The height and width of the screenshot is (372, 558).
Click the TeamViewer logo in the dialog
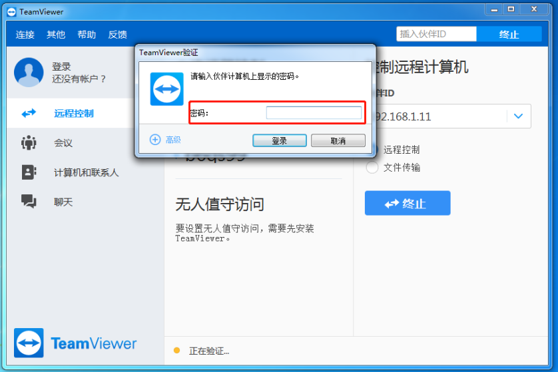point(166,89)
